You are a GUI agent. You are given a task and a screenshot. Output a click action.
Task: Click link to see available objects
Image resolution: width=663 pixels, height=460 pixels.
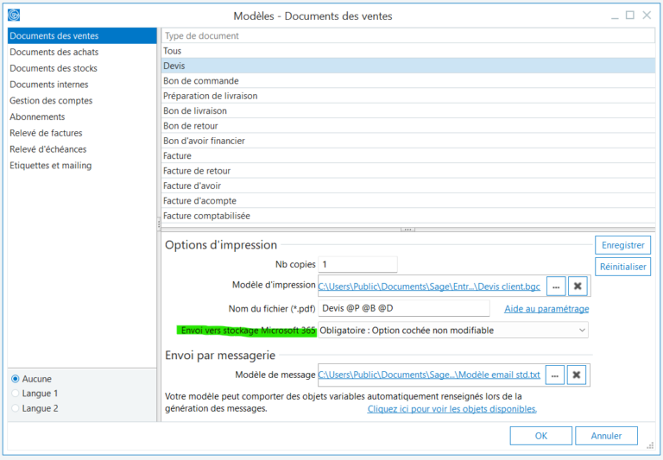451,409
